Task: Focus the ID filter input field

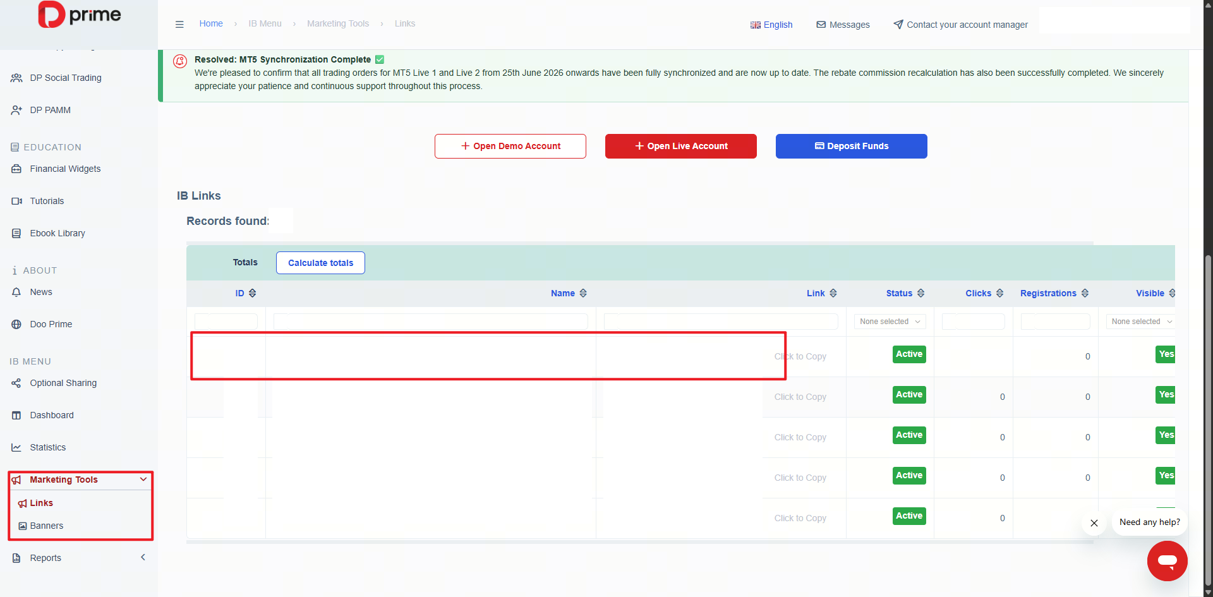Action: pyautogui.click(x=226, y=322)
